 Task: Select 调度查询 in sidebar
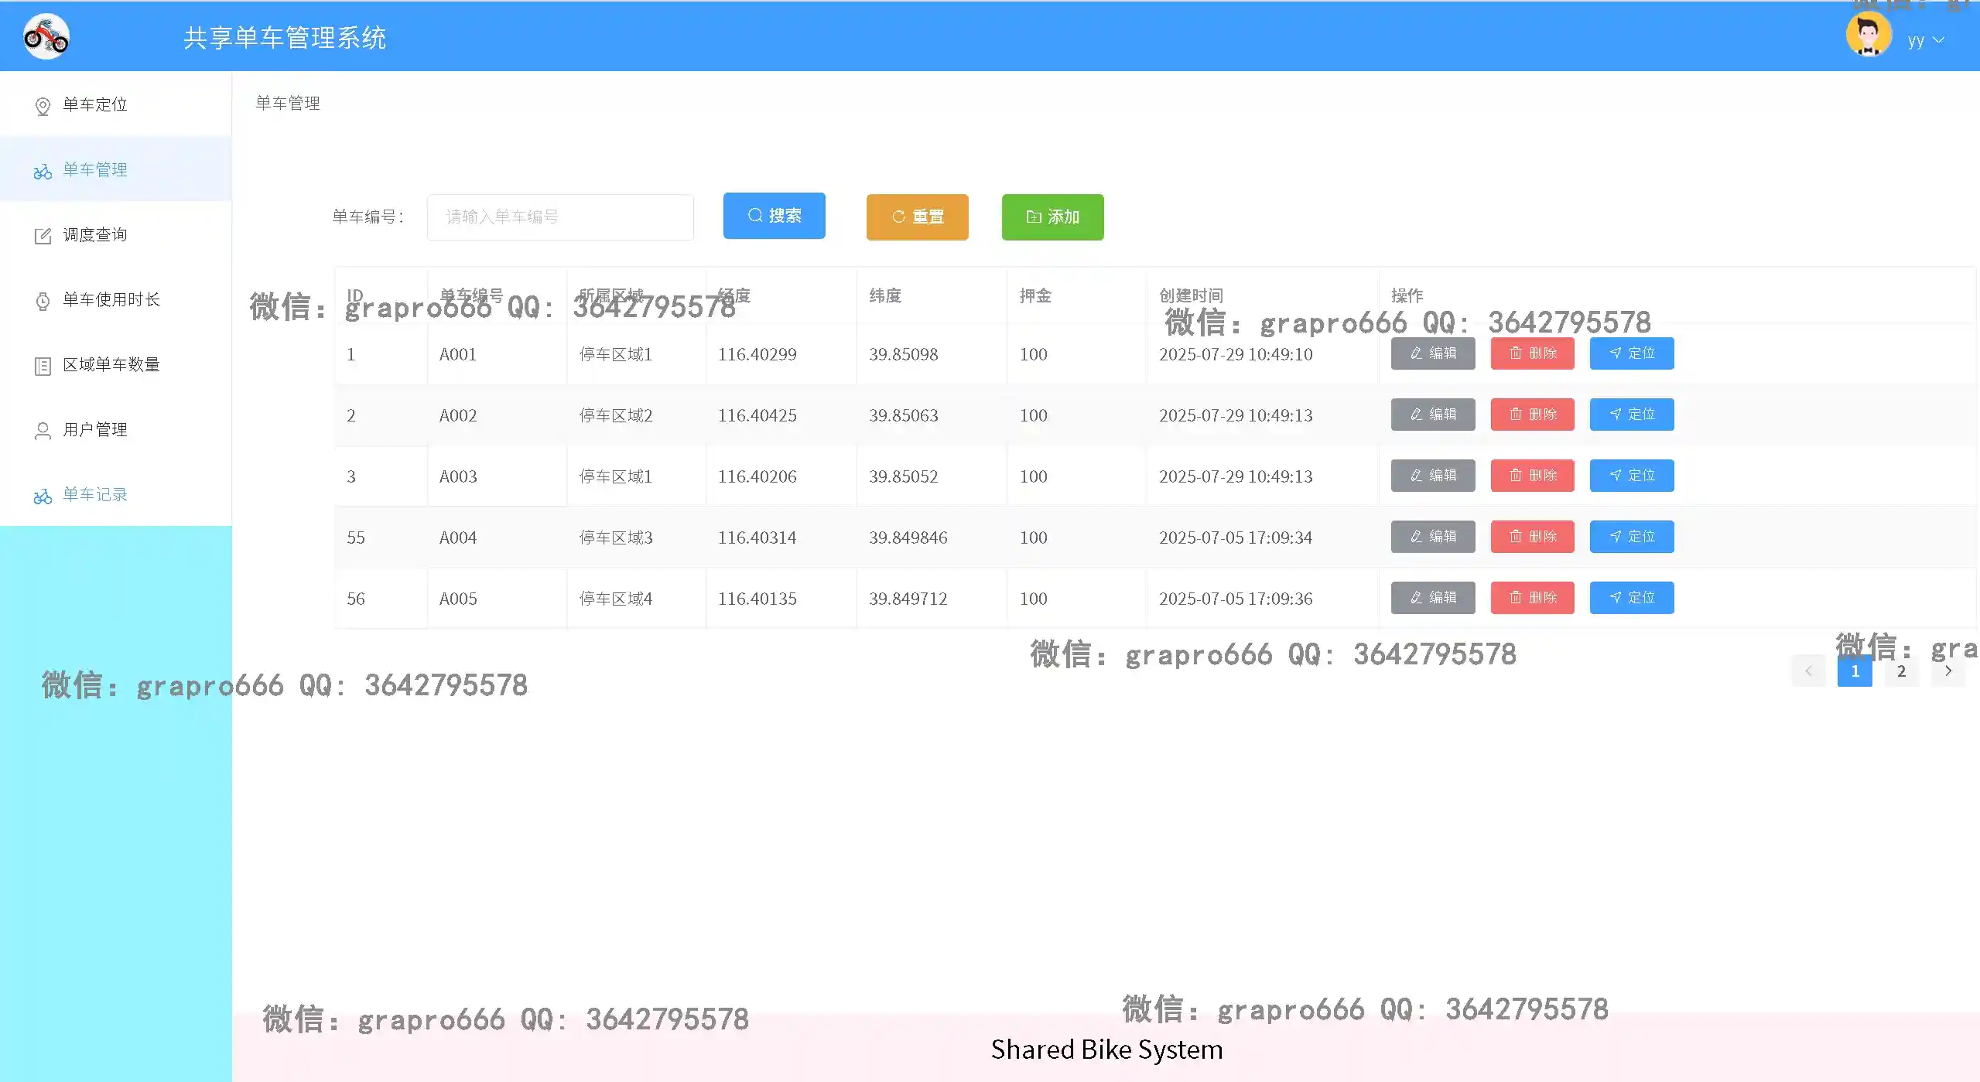(x=94, y=234)
